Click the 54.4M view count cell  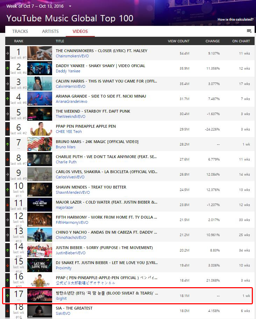(x=184, y=53)
